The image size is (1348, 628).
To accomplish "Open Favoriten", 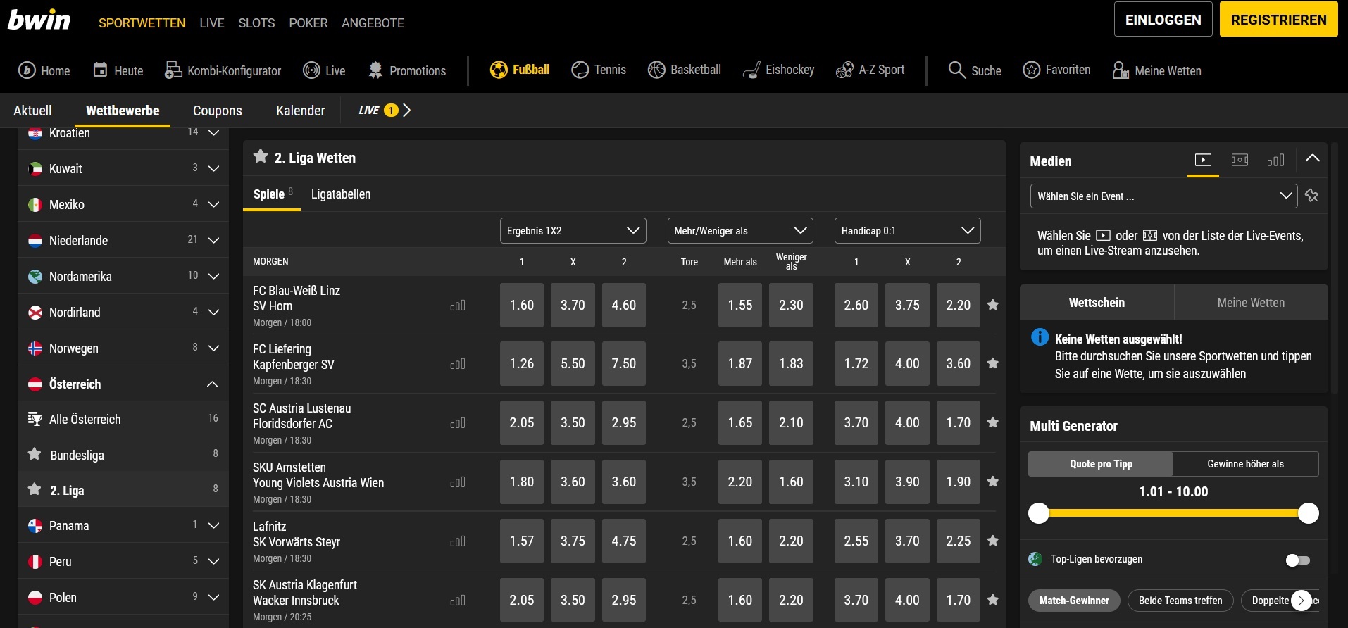I will click(1056, 70).
